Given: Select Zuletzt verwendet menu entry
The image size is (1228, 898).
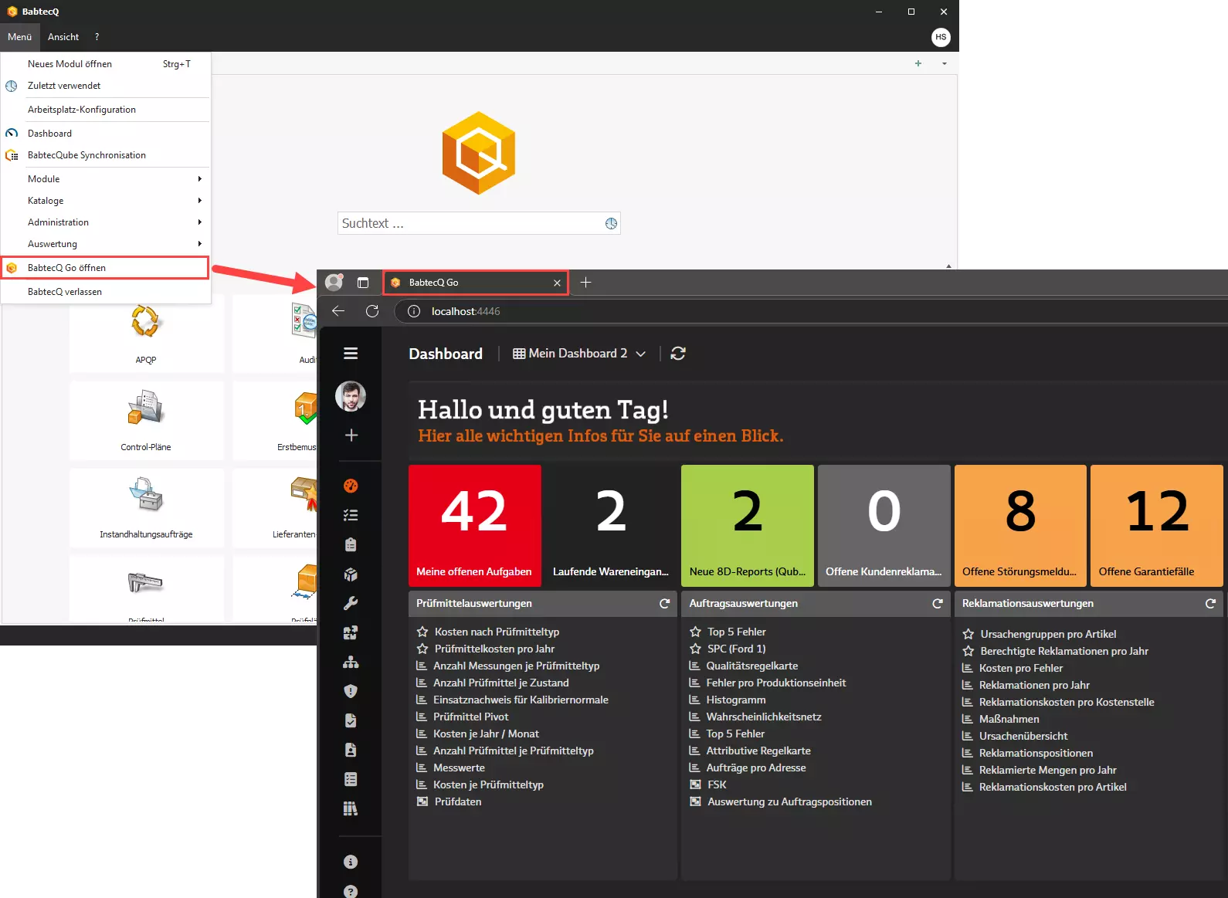Looking at the screenshot, I should click(106, 86).
